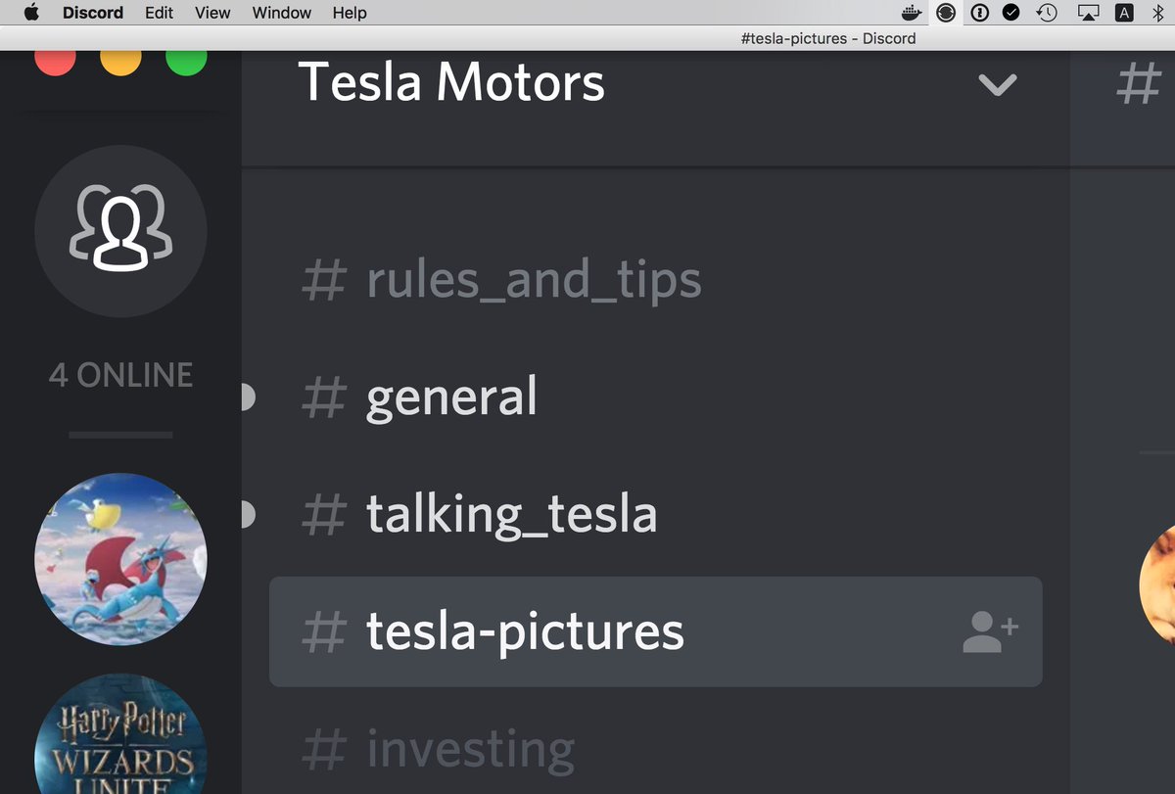Open the Friends home icon in the server bar
Viewport: 1175px width, 794px height.
[x=120, y=231]
